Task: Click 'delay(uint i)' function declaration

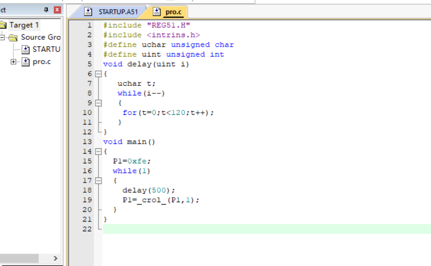Action: point(158,64)
